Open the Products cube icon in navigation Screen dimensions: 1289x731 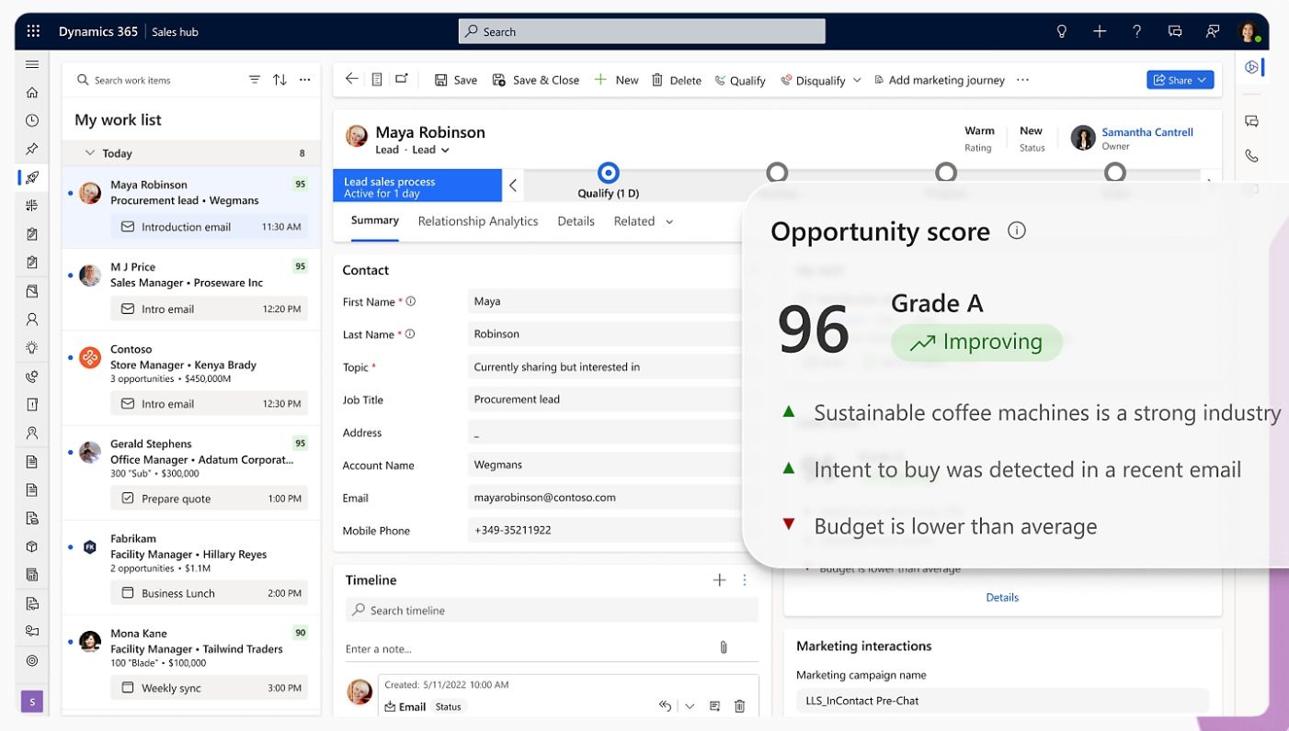(x=32, y=546)
